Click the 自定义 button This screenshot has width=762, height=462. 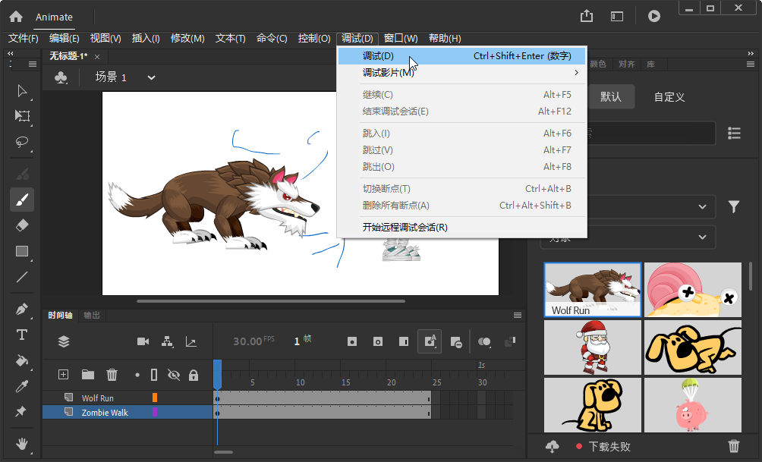tap(668, 96)
